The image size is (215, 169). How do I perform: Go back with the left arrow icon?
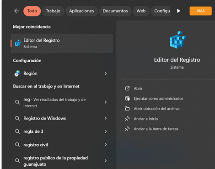point(17,11)
